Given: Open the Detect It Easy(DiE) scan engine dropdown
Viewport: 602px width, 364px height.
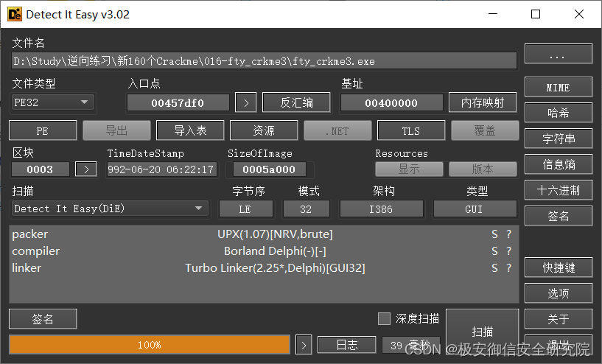Looking at the screenshot, I should click(110, 209).
